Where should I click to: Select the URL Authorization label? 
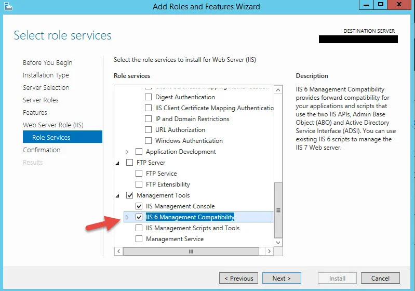(180, 130)
